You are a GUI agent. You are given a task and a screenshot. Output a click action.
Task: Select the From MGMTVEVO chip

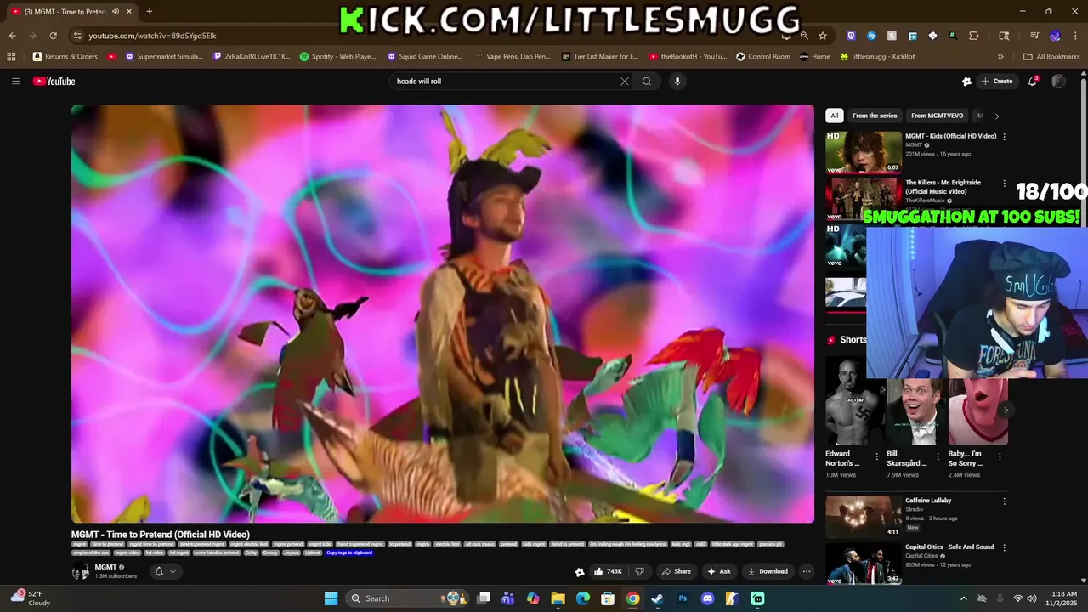(938, 116)
